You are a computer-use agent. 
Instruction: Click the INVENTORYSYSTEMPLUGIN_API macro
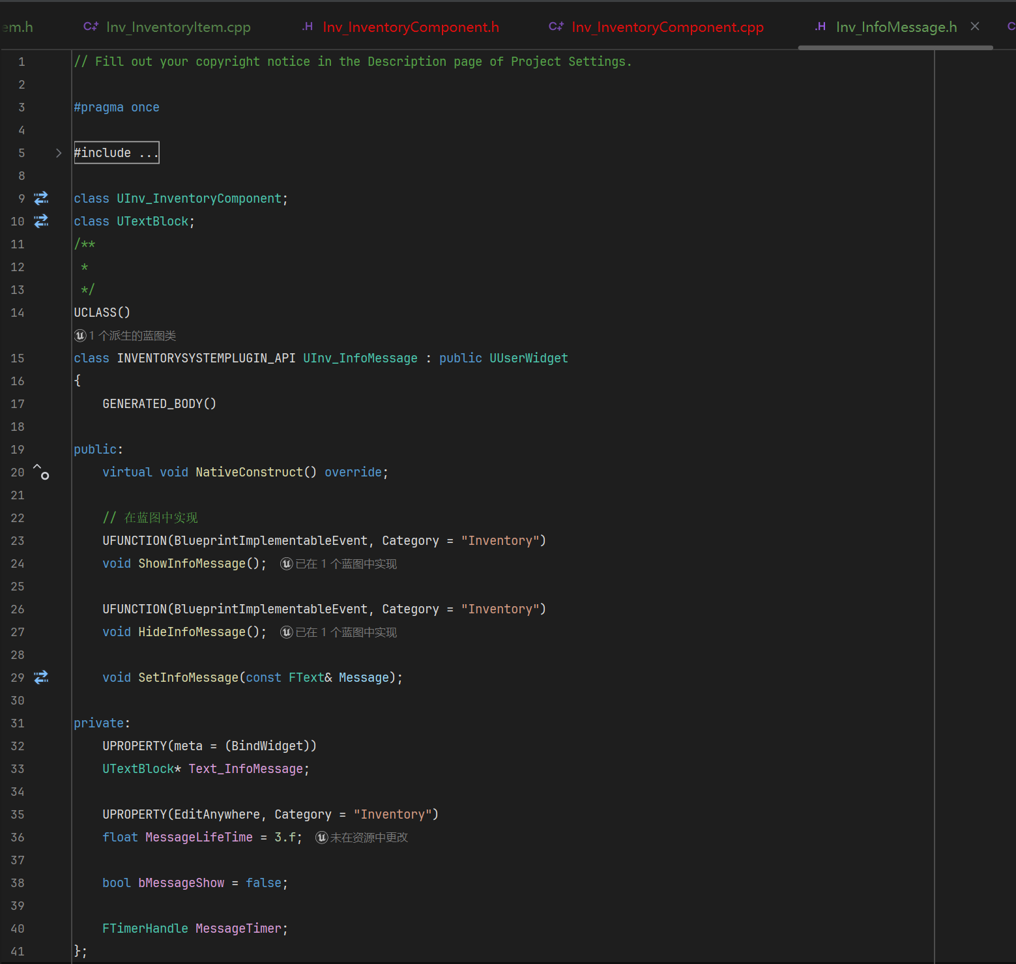click(206, 358)
